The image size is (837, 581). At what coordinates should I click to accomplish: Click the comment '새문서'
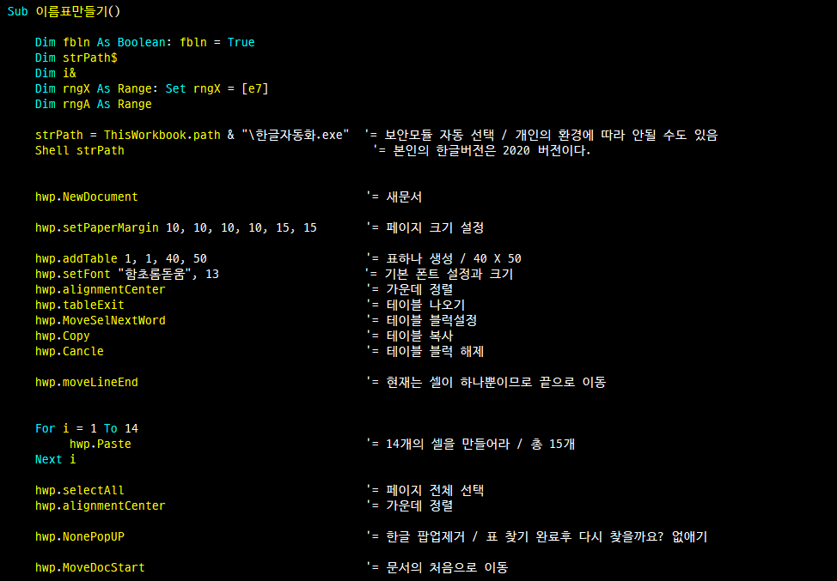click(x=404, y=197)
